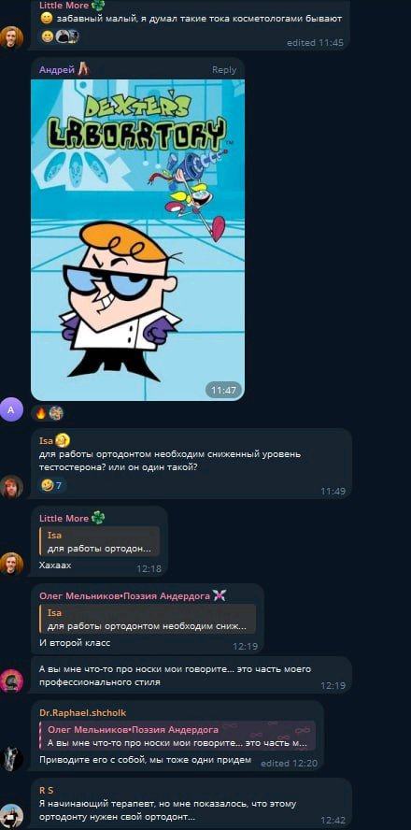Click the Isa sender name with emoji

[54, 440]
